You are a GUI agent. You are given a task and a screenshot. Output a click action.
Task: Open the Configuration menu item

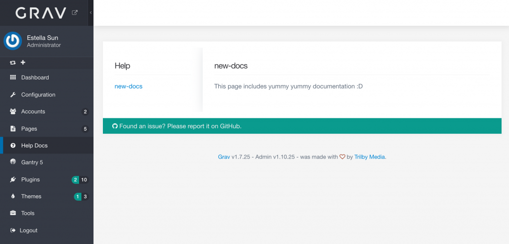pos(47,95)
